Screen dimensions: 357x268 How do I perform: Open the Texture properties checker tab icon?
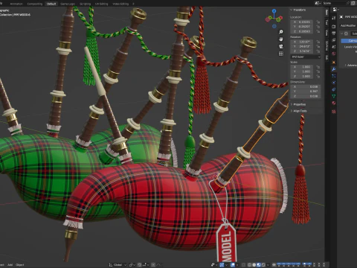tap(334, 112)
